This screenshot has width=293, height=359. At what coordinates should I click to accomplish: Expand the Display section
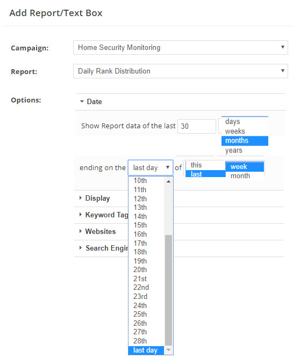[x=94, y=198]
